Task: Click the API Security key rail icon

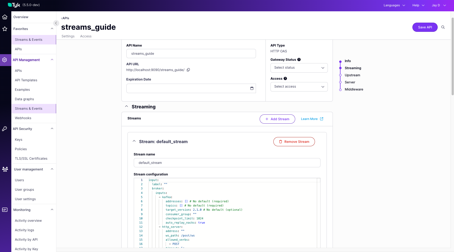Action: click(5, 129)
